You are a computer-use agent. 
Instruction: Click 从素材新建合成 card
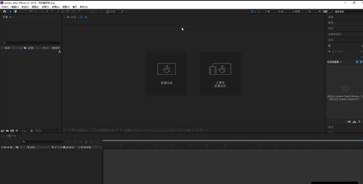pos(220,74)
